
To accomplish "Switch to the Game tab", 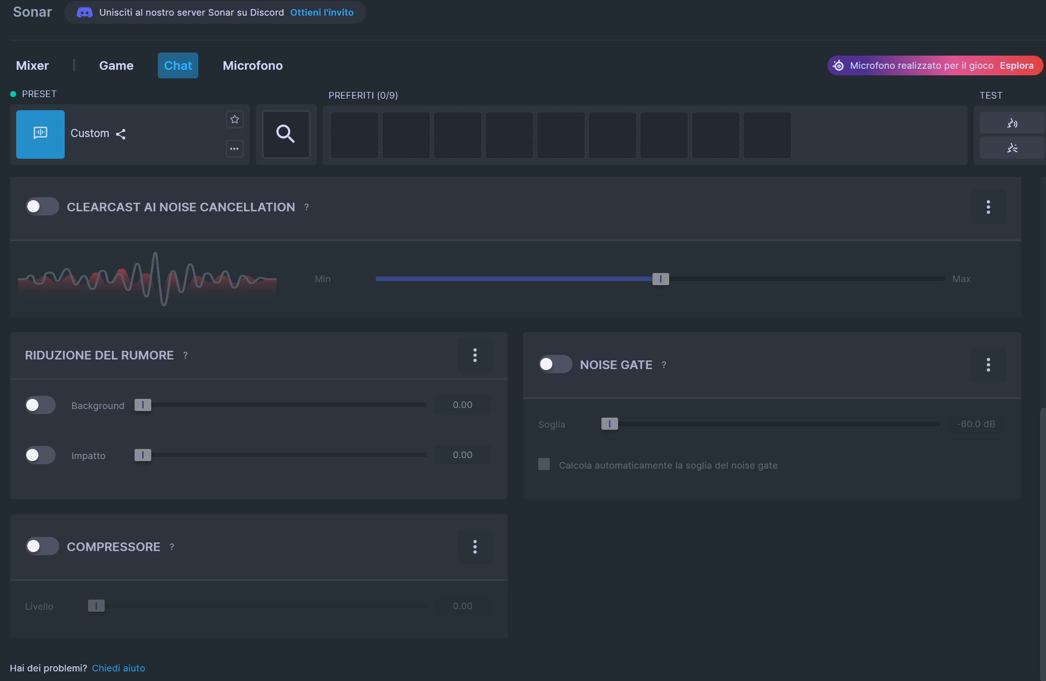I will click(116, 66).
